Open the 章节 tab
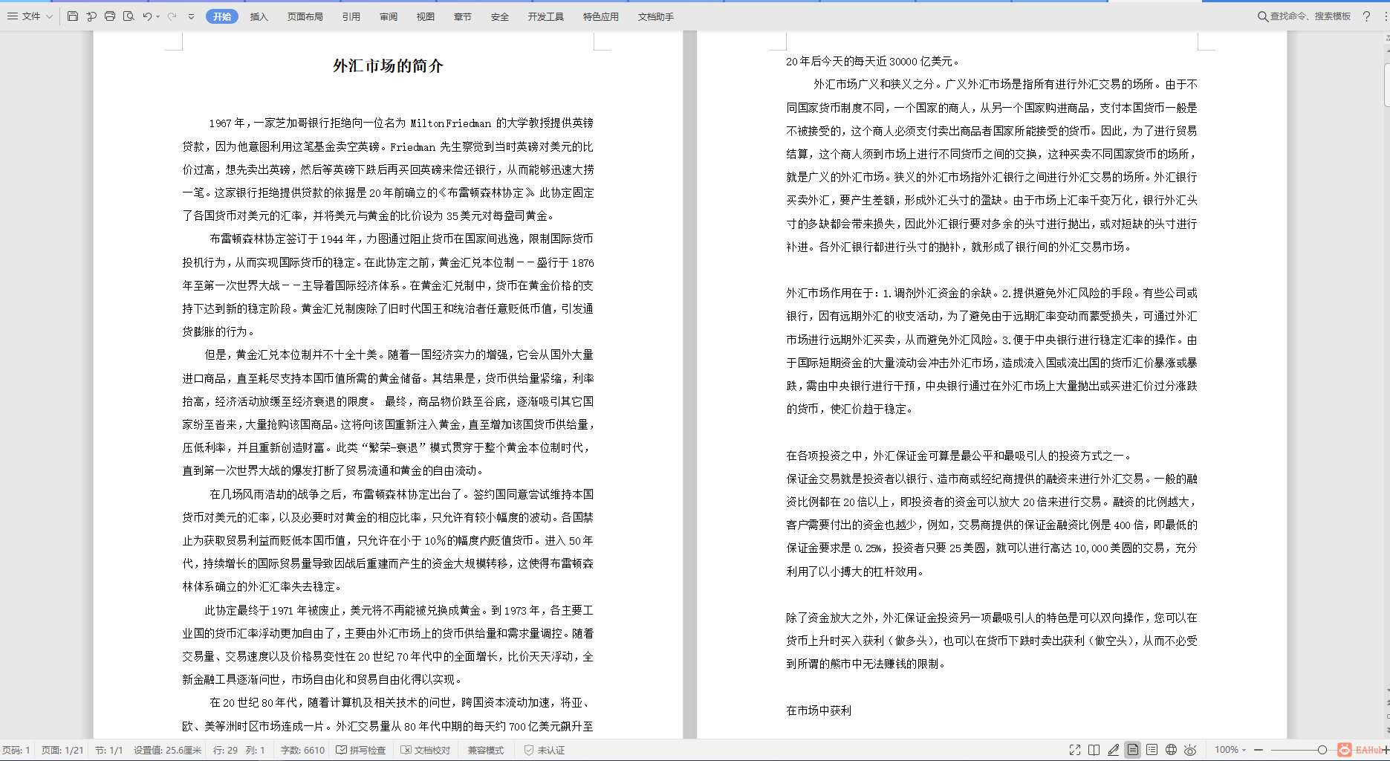1390x761 pixels. (x=463, y=16)
